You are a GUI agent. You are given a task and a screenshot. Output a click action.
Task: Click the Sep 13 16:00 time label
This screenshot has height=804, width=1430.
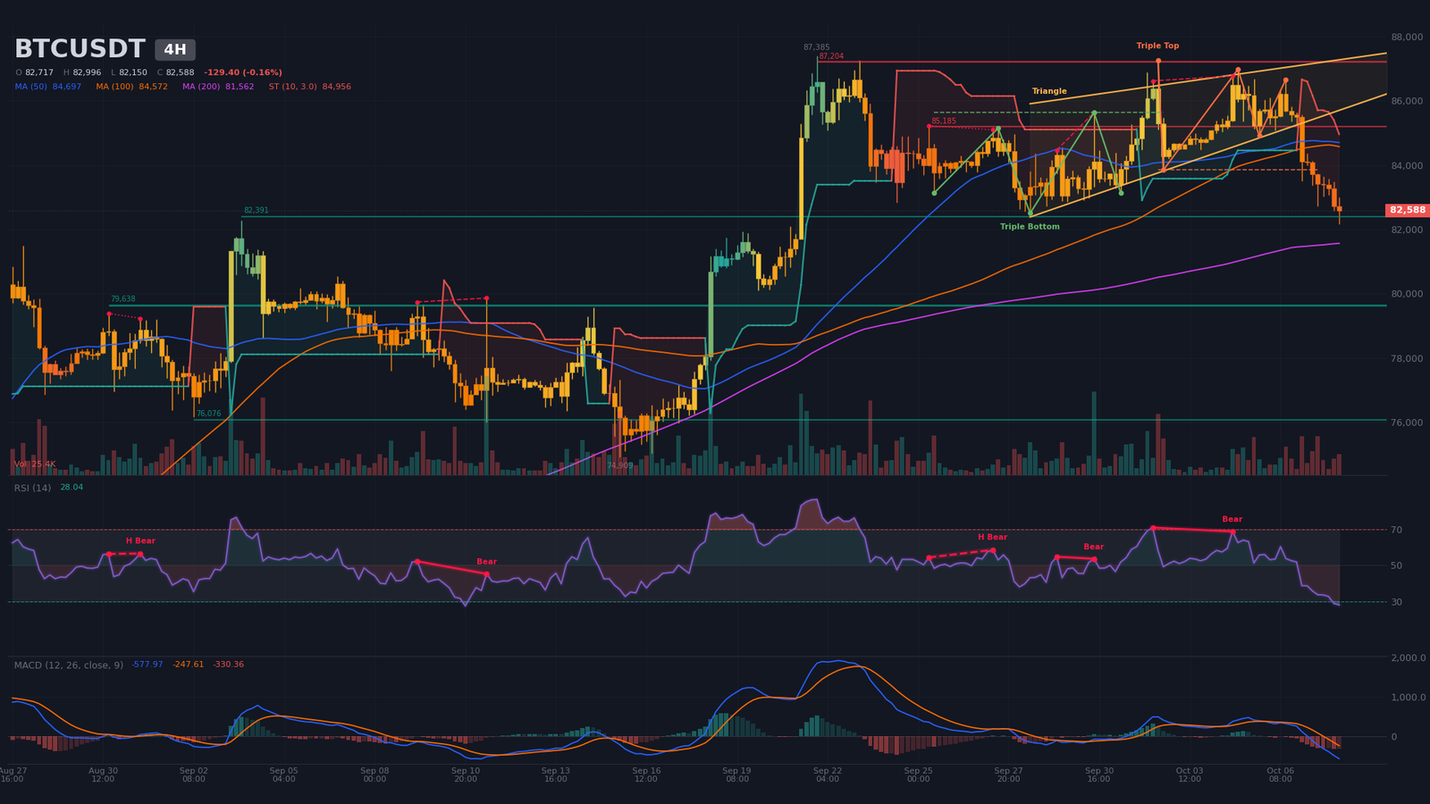tap(556, 775)
